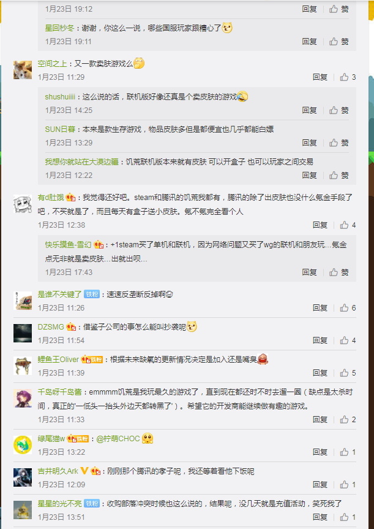Screen dimensions: 374x529
Task: Open 快乐摸鱼-雪幻's profile name link
Action: (x=69, y=245)
